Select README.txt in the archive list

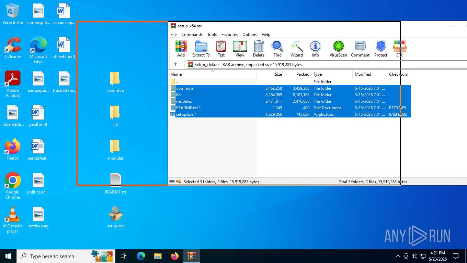(289, 108)
